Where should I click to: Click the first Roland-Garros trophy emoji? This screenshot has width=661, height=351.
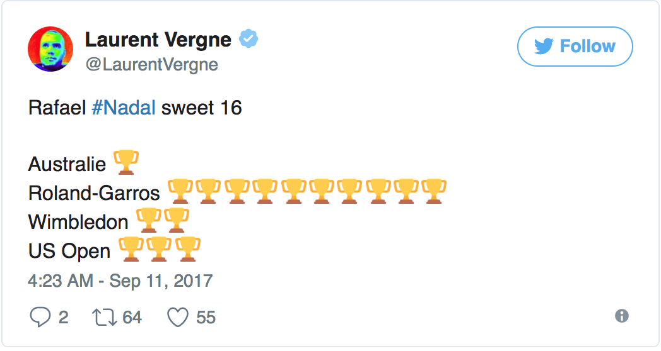tap(180, 191)
